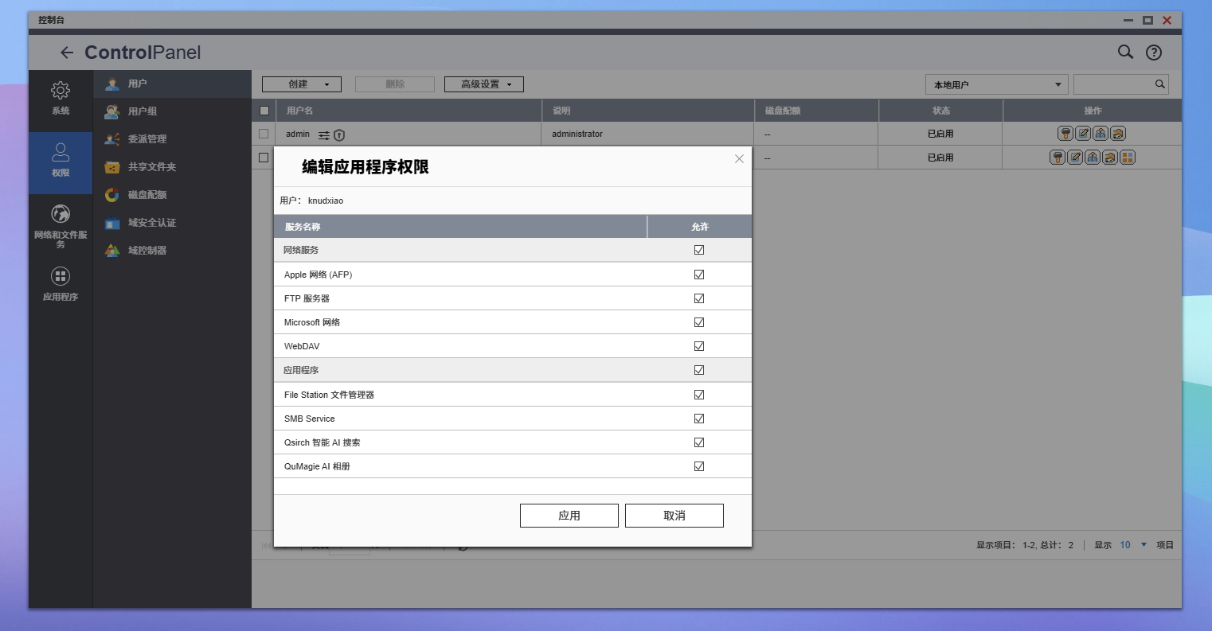Viewport: 1212px width, 631px height.
Task: Open the items-per-page 10 dropdown
Action: coord(1133,545)
